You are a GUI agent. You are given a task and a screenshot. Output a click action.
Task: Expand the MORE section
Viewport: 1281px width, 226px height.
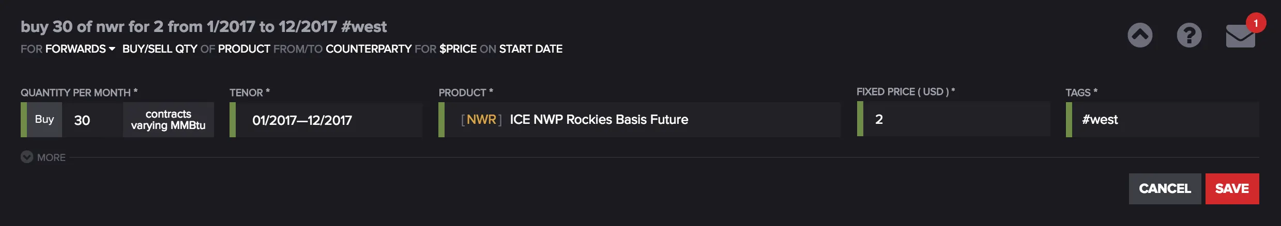tap(51, 157)
